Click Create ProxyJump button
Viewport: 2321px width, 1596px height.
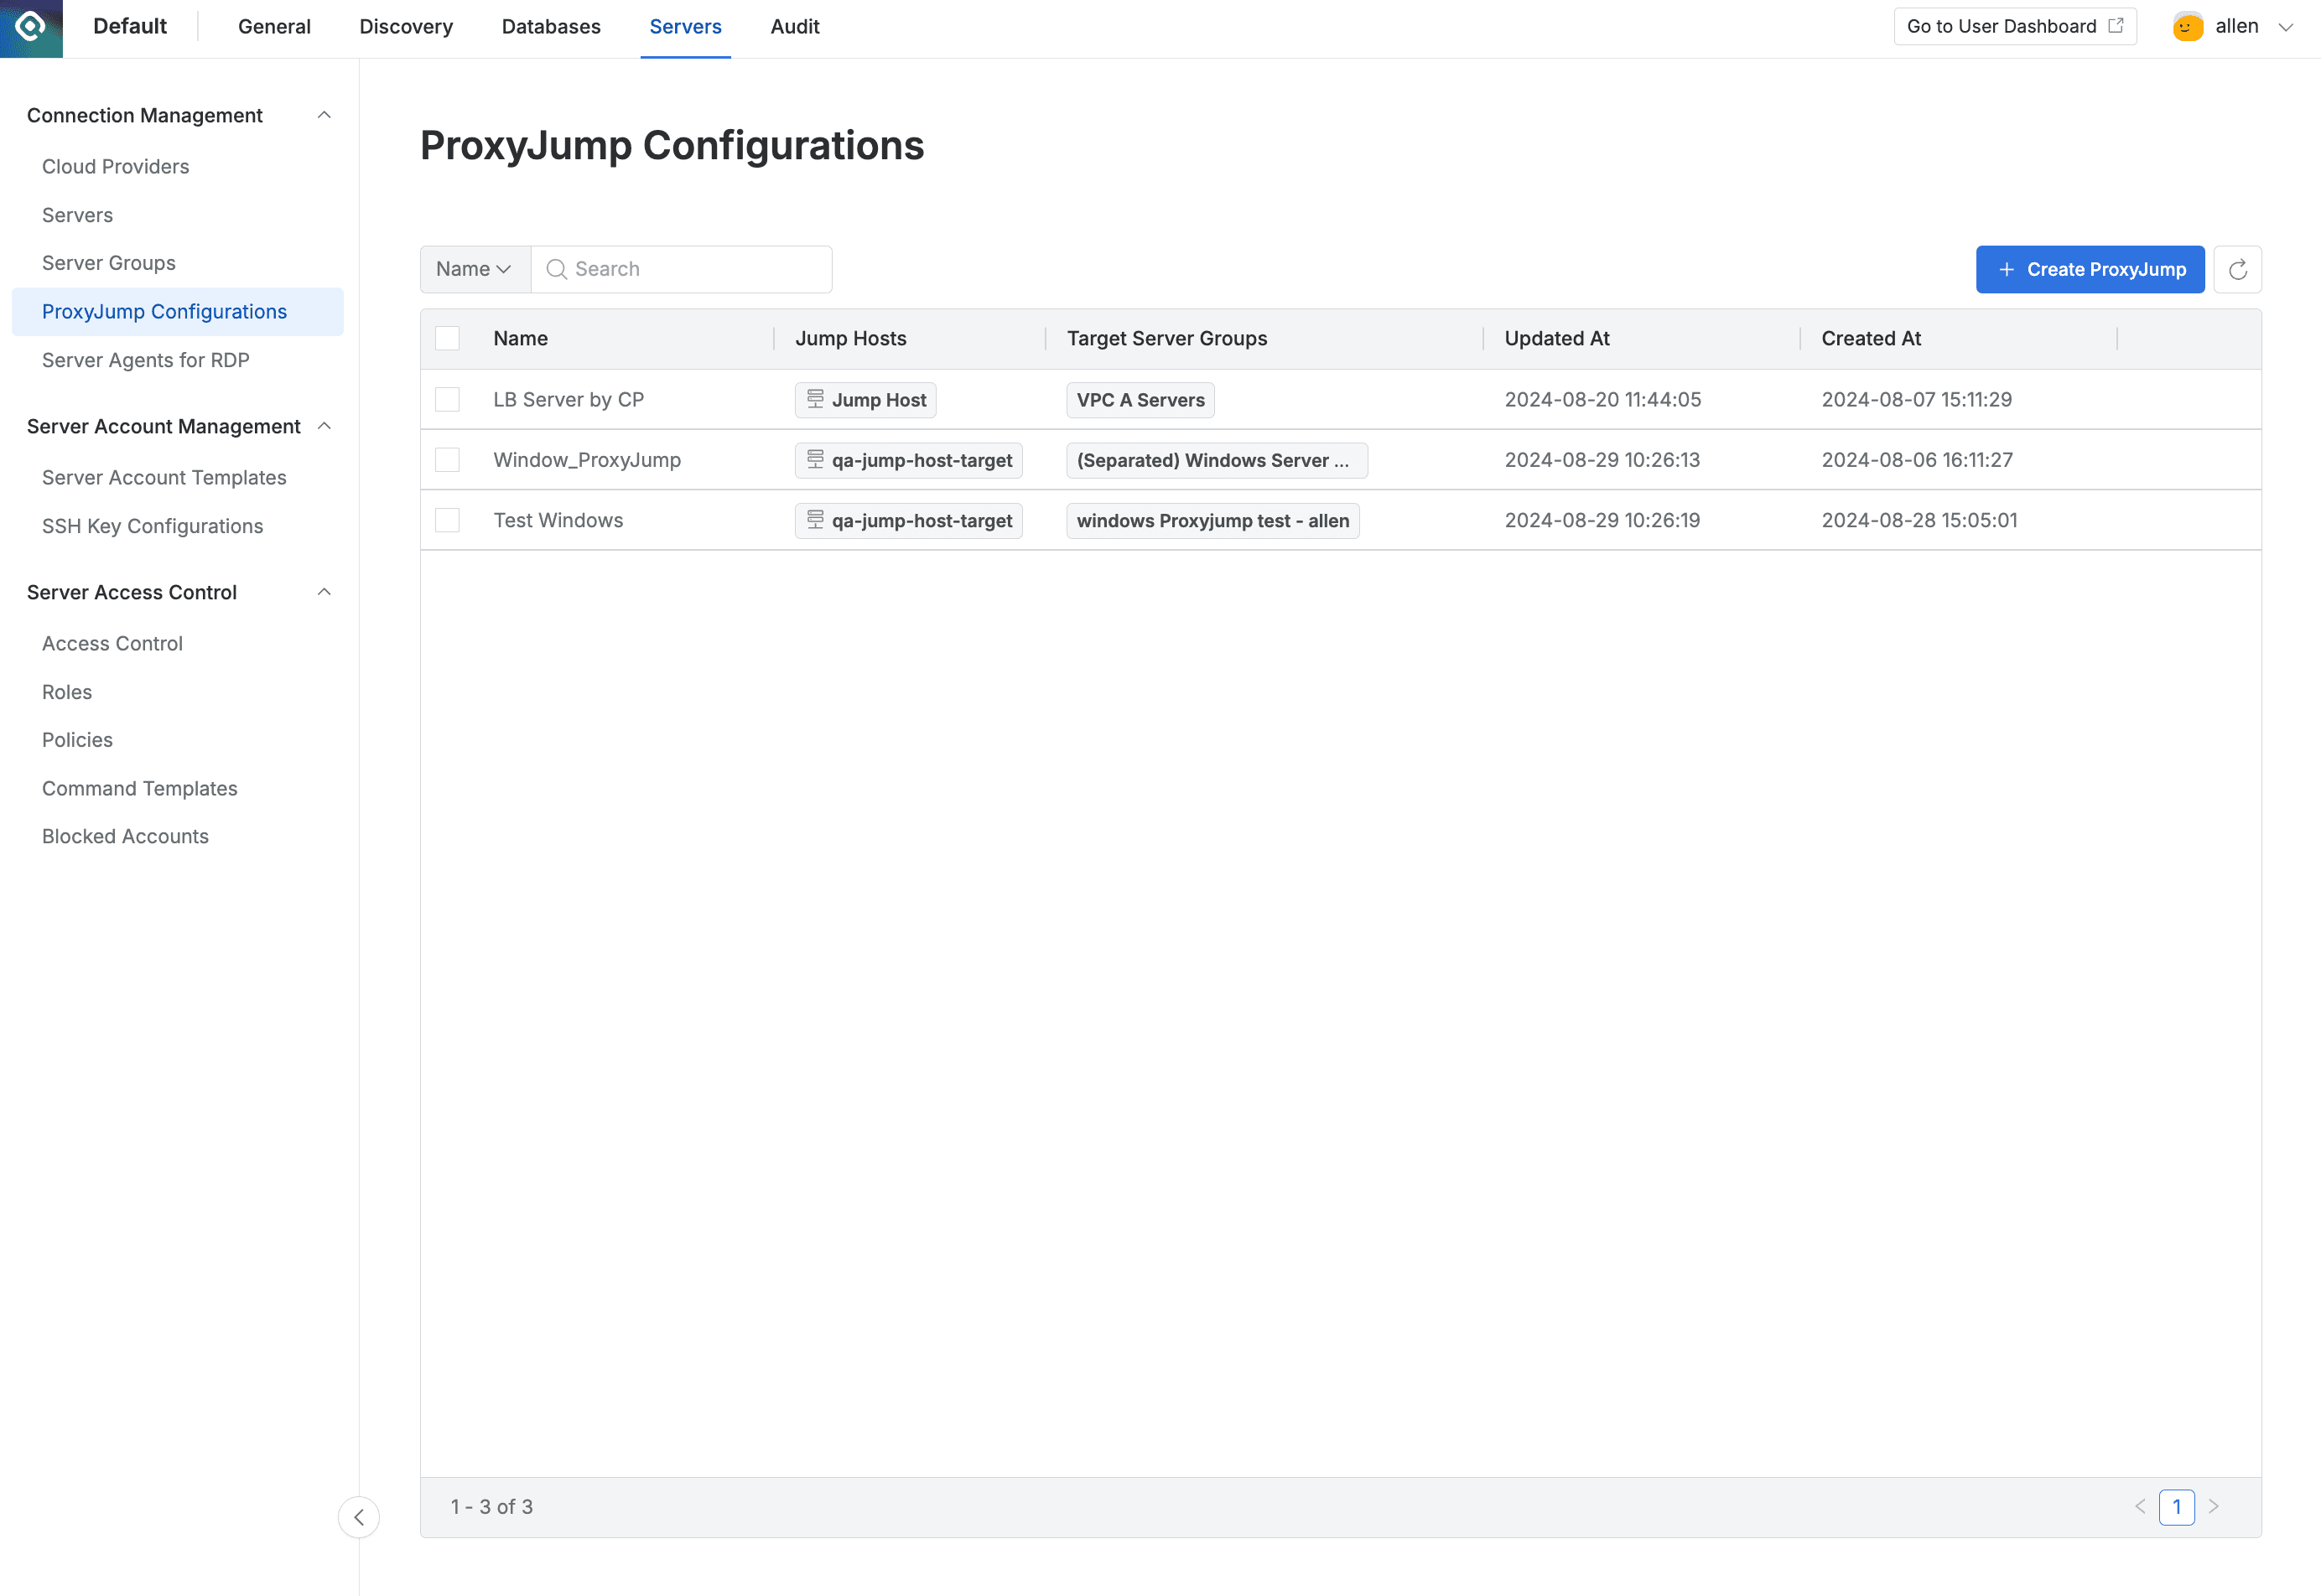coord(2089,270)
